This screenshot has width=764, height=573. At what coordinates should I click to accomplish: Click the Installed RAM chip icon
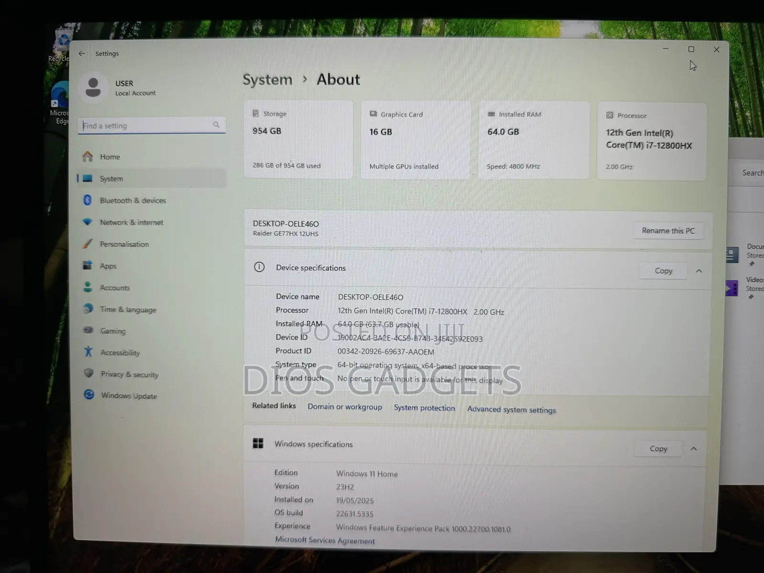pyautogui.click(x=491, y=115)
